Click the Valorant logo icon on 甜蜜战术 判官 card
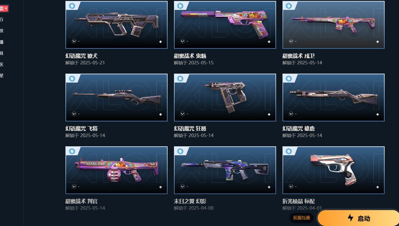This screenshot has width=399, height=226. click(x=74, y=186)
